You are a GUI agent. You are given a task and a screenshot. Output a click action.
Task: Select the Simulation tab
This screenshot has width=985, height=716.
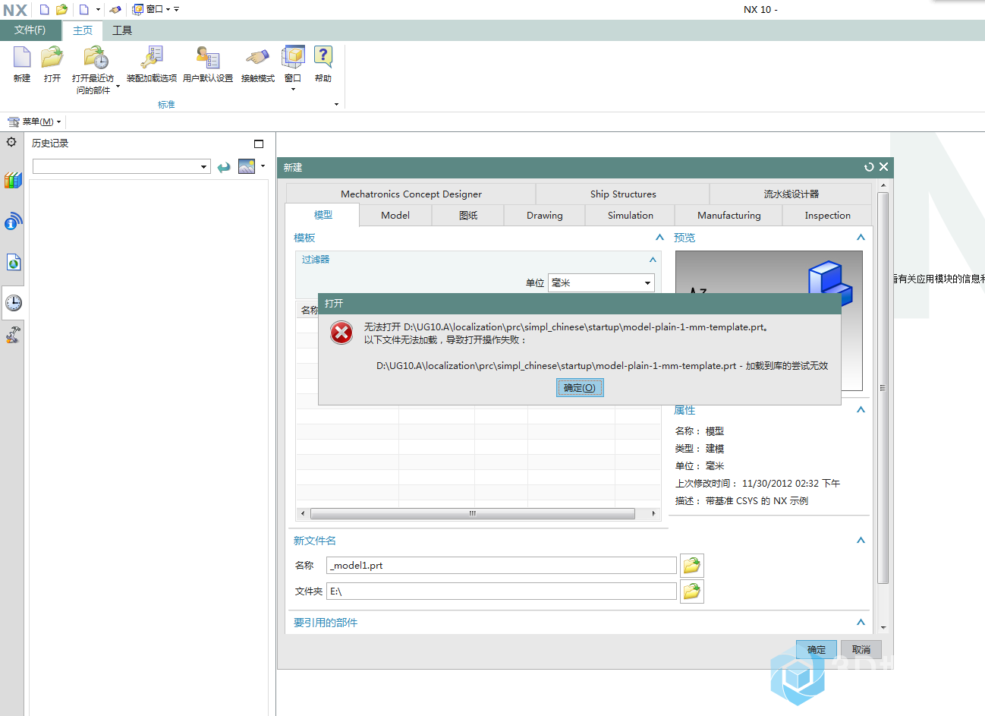coord(631,216)
